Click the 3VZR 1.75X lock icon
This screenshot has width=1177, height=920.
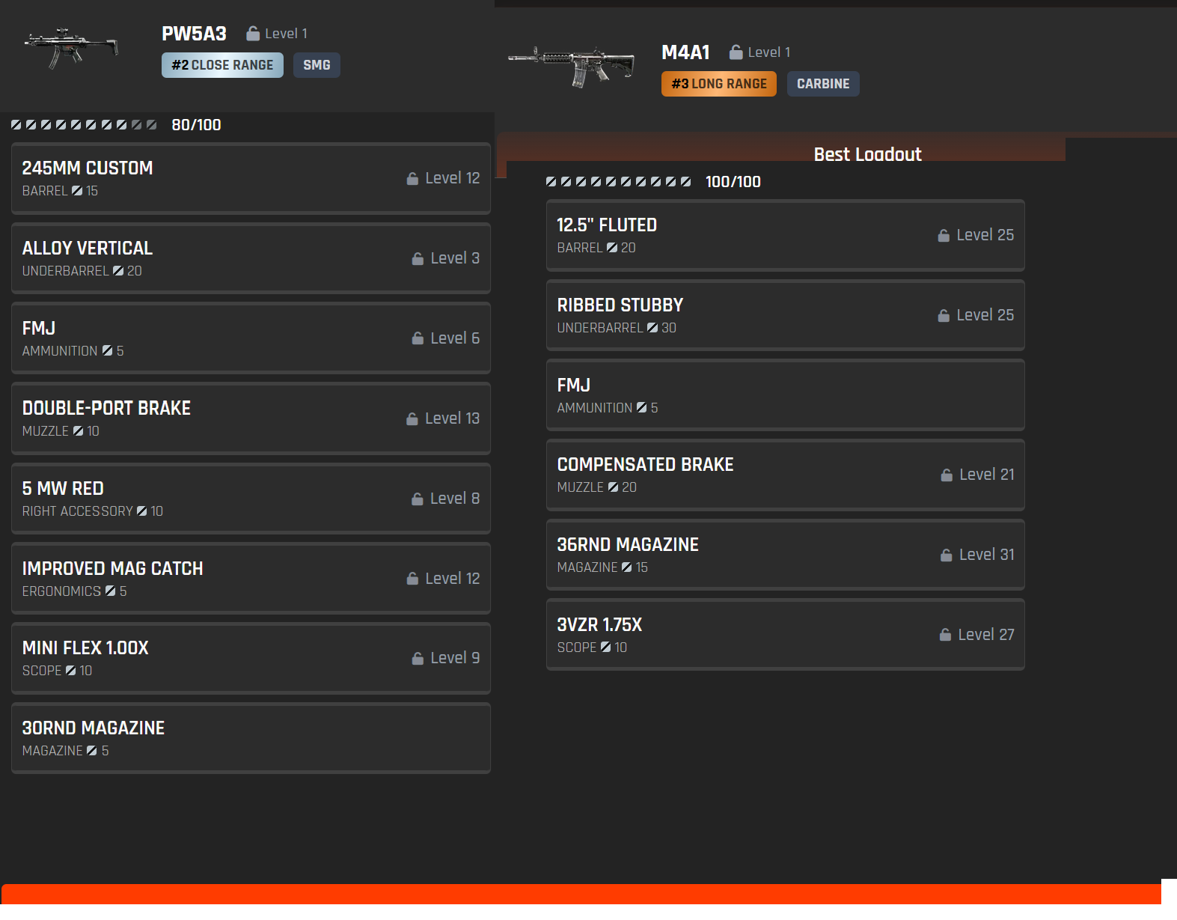[946, 635]
